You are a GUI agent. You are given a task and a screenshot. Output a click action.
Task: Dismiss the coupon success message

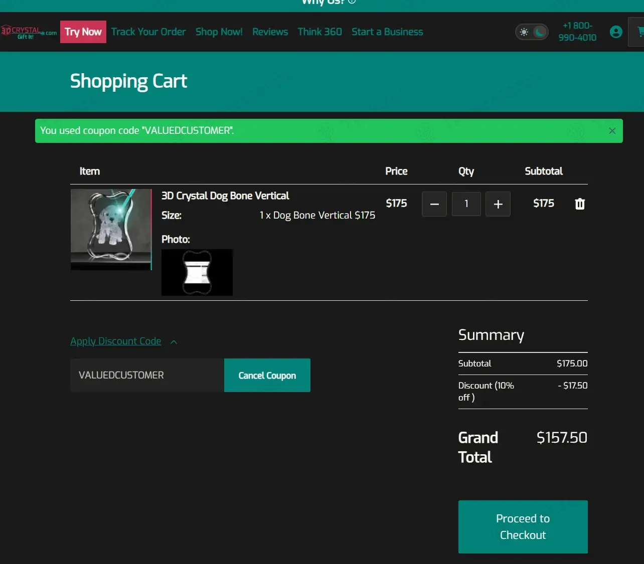coord(612,131)
